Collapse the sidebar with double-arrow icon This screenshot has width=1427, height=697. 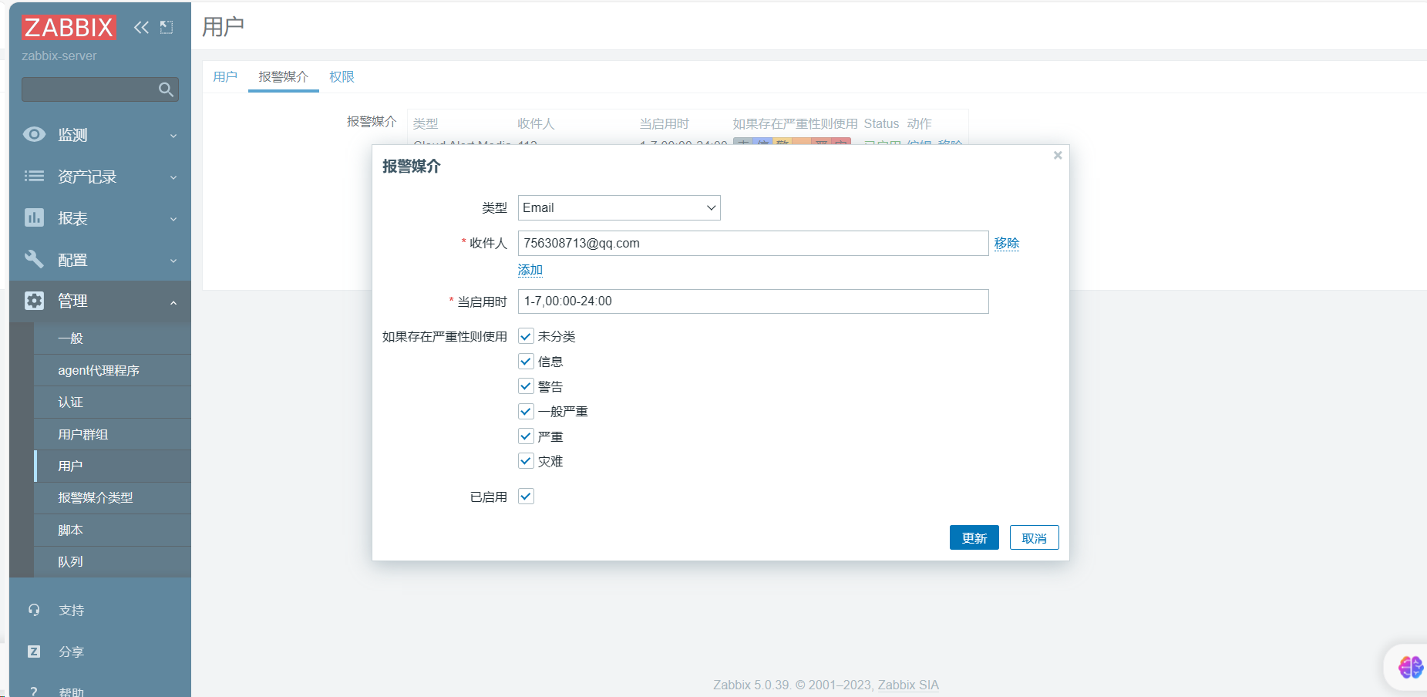[x=141, y=28]
